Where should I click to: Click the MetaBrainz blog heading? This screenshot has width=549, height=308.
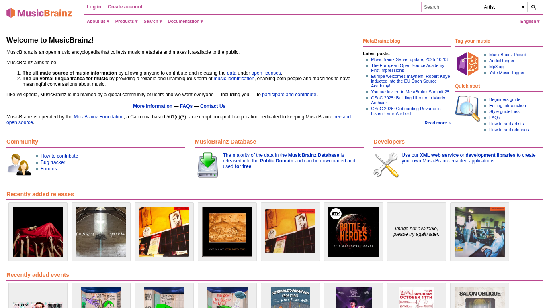pos(381,41)
